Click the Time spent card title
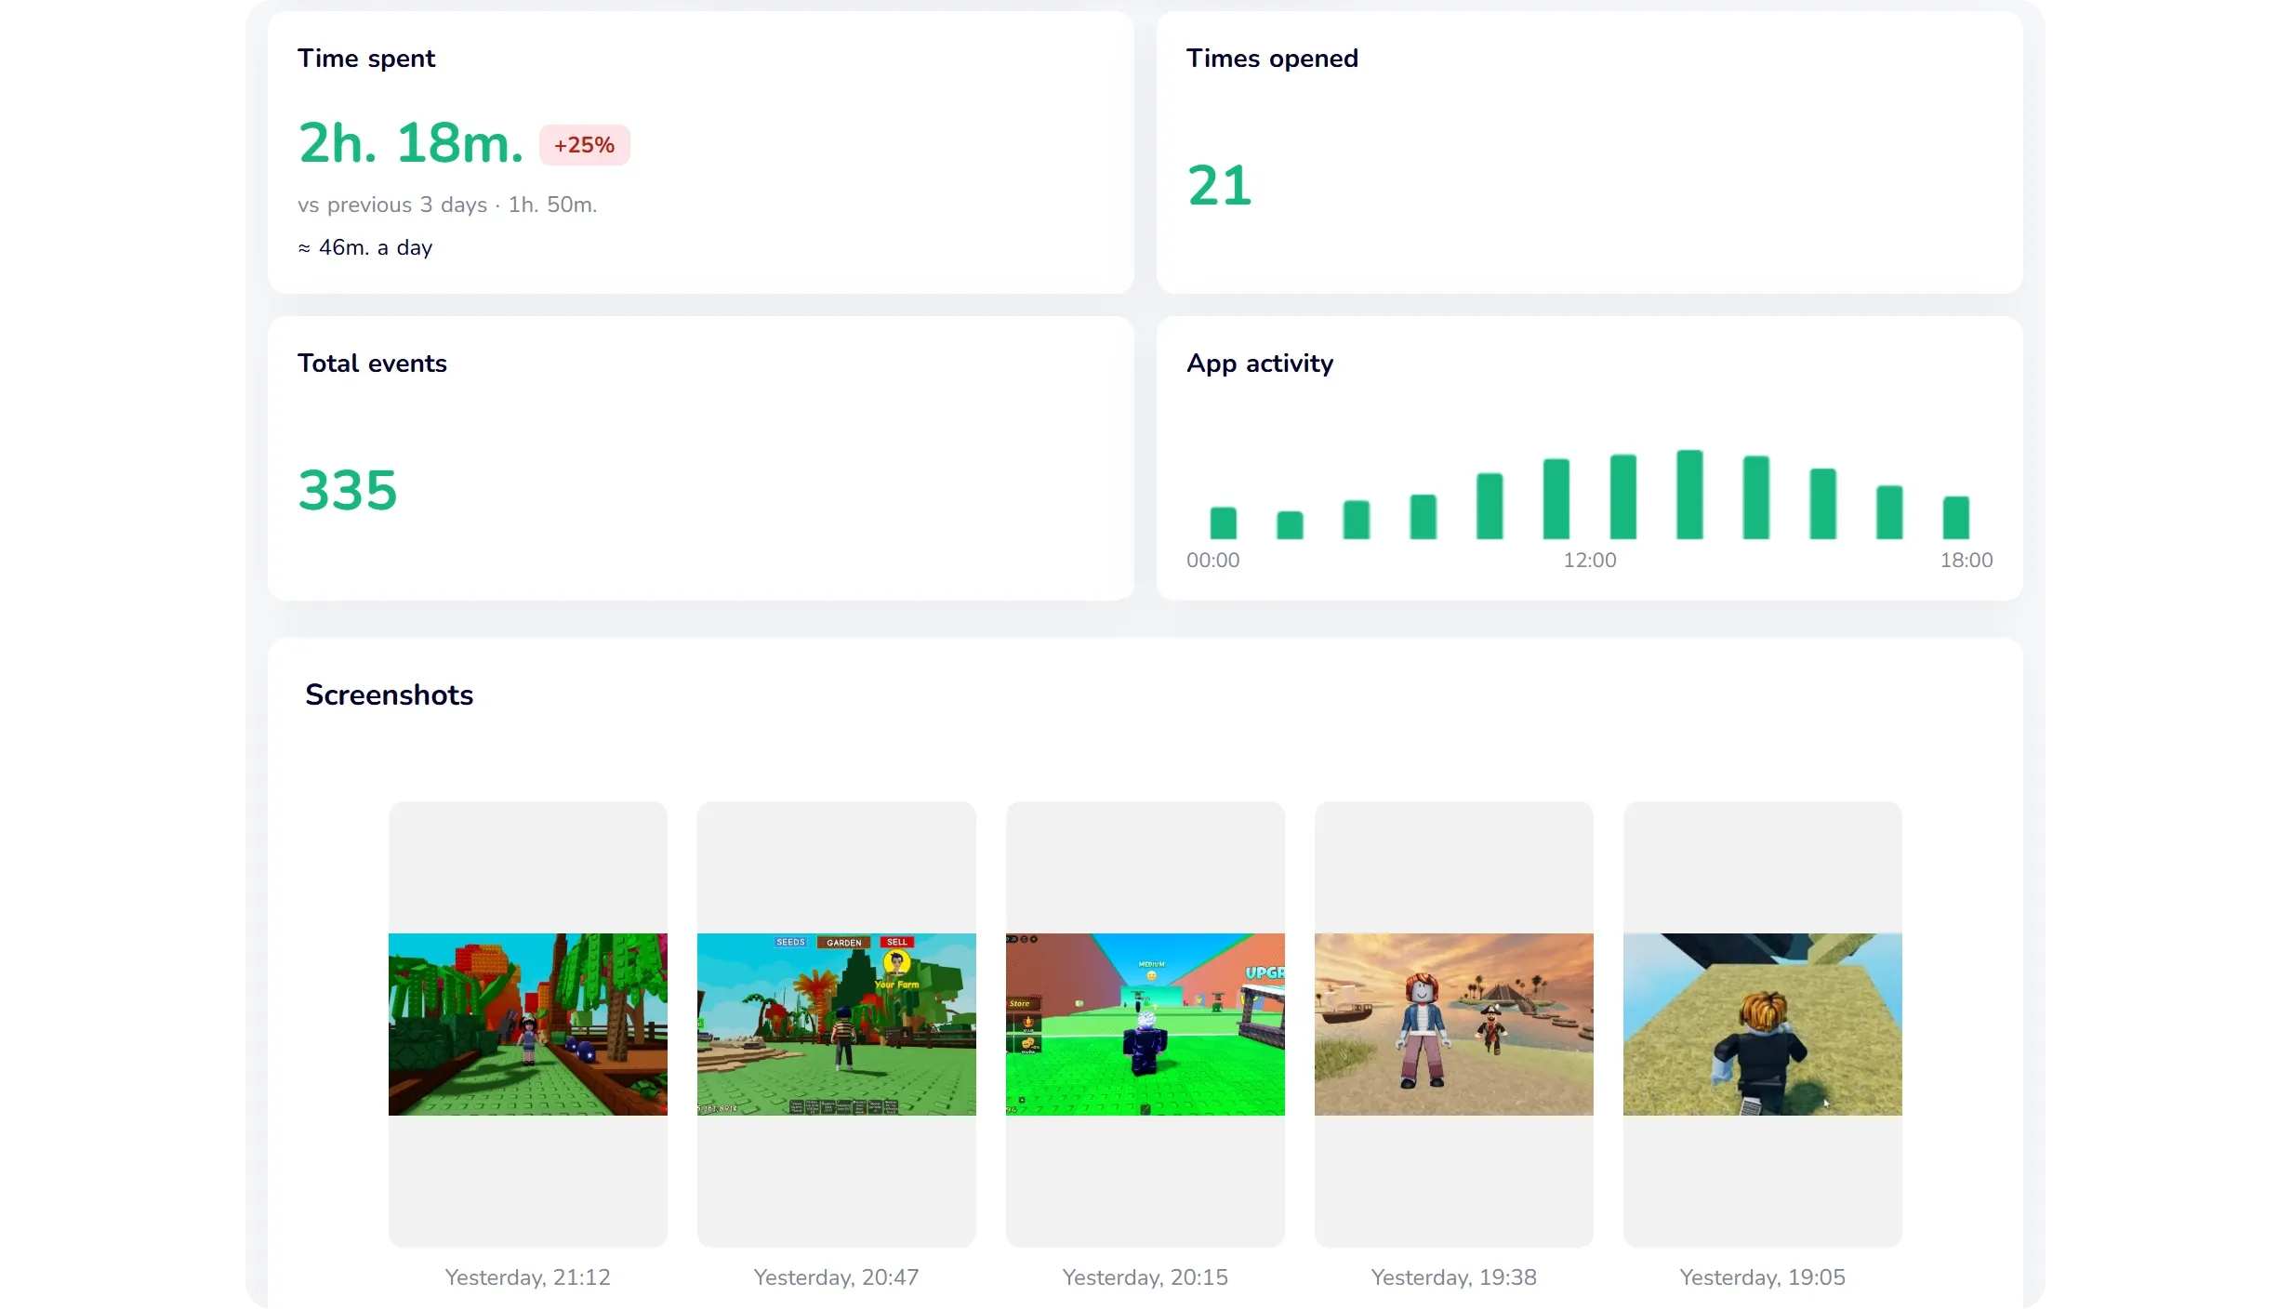Screen dimensions: 2291x1309 point(366,59)
